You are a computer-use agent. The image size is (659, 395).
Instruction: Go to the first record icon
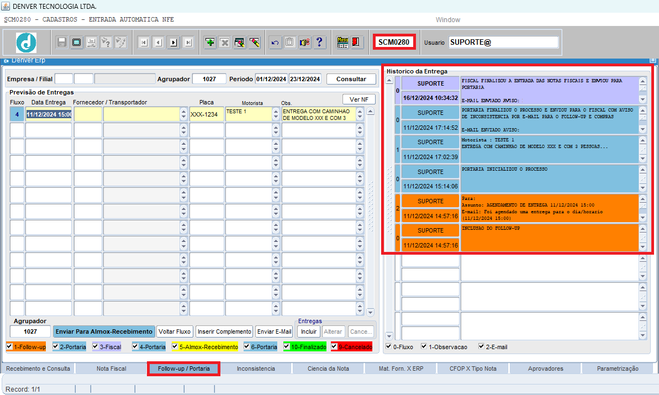(144, 43)
